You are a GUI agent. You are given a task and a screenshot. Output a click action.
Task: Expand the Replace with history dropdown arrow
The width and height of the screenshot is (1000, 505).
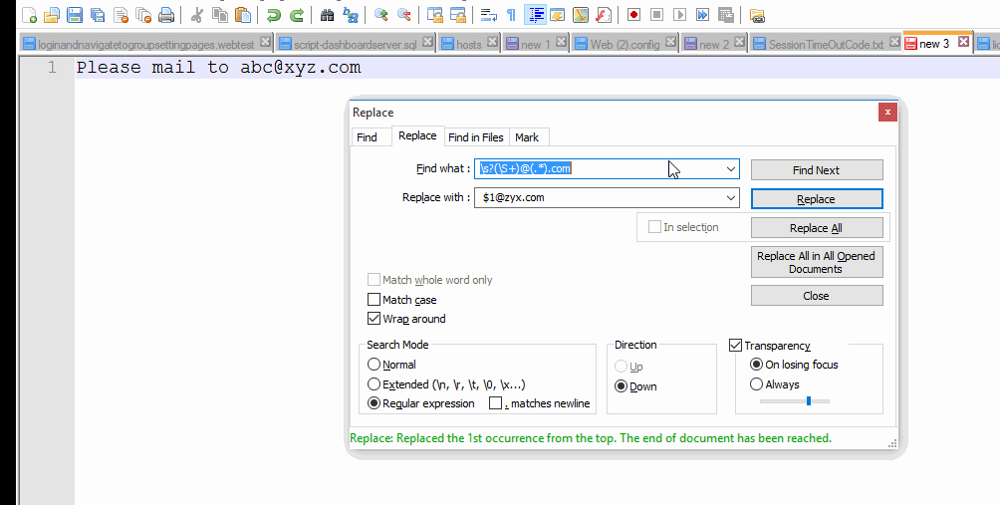tap(731, 197)
